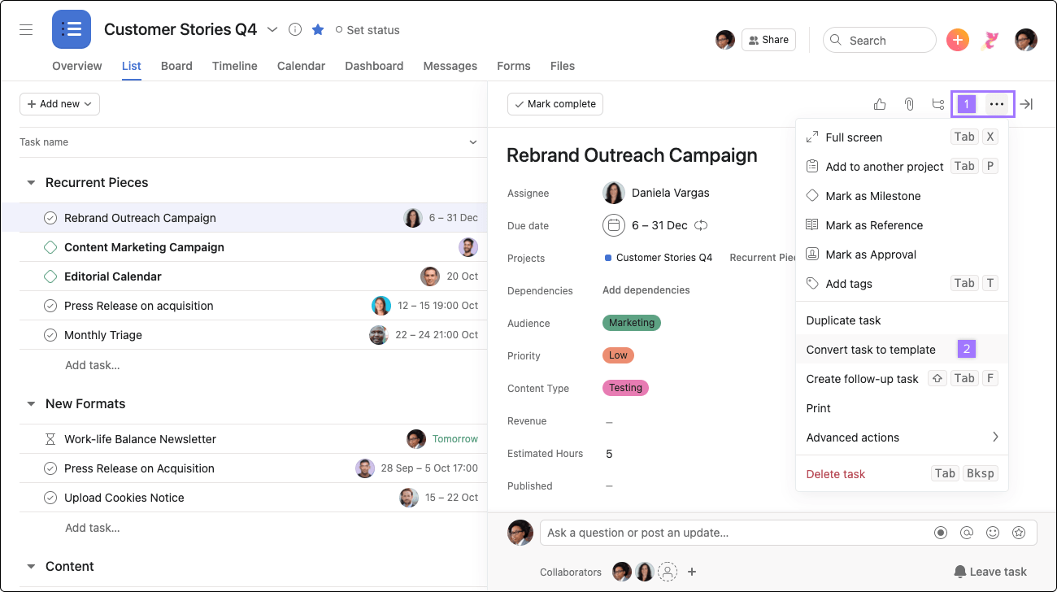Like the task with thumbs-up icon

[880, 104]
